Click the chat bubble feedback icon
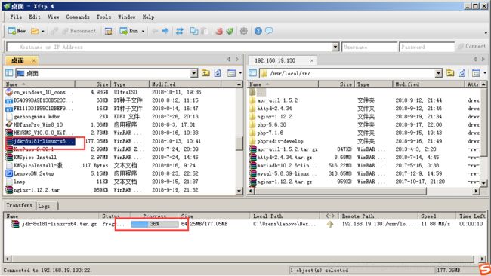This screenshot has height=276, width=491. click(269, 31)
